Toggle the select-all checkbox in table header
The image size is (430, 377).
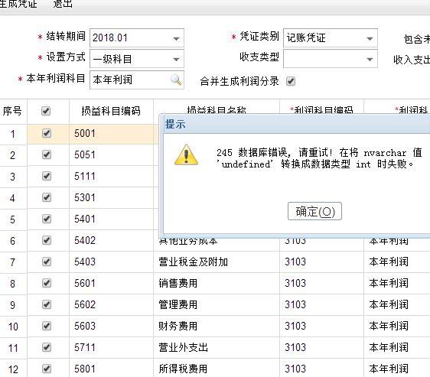coord(46,111)
